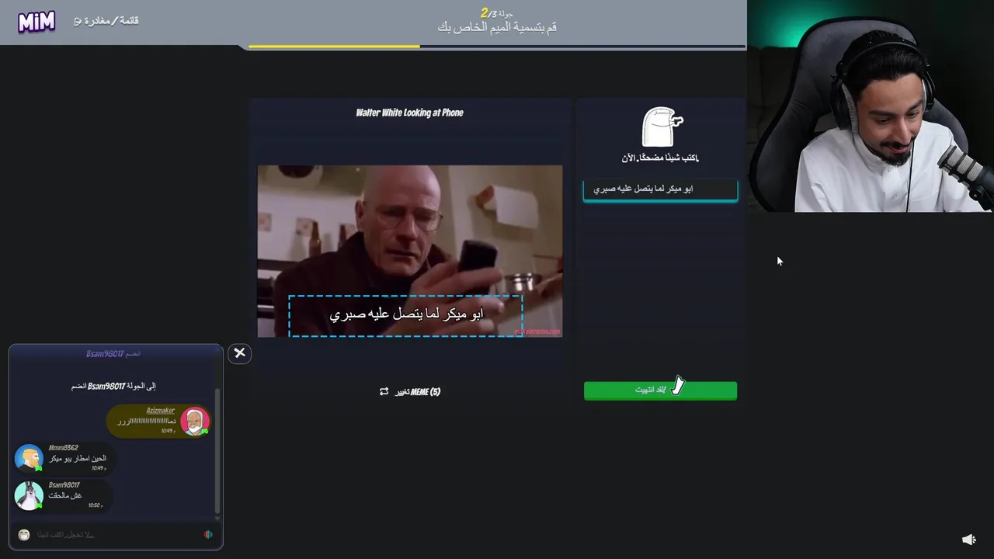Click the colorful GIF bars icon in chat
Viewport: 994px width, 559px height.
click(208, 535)
